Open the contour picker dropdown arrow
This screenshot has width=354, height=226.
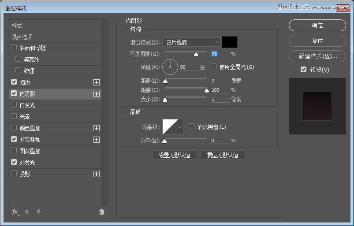tap(180, 127)
